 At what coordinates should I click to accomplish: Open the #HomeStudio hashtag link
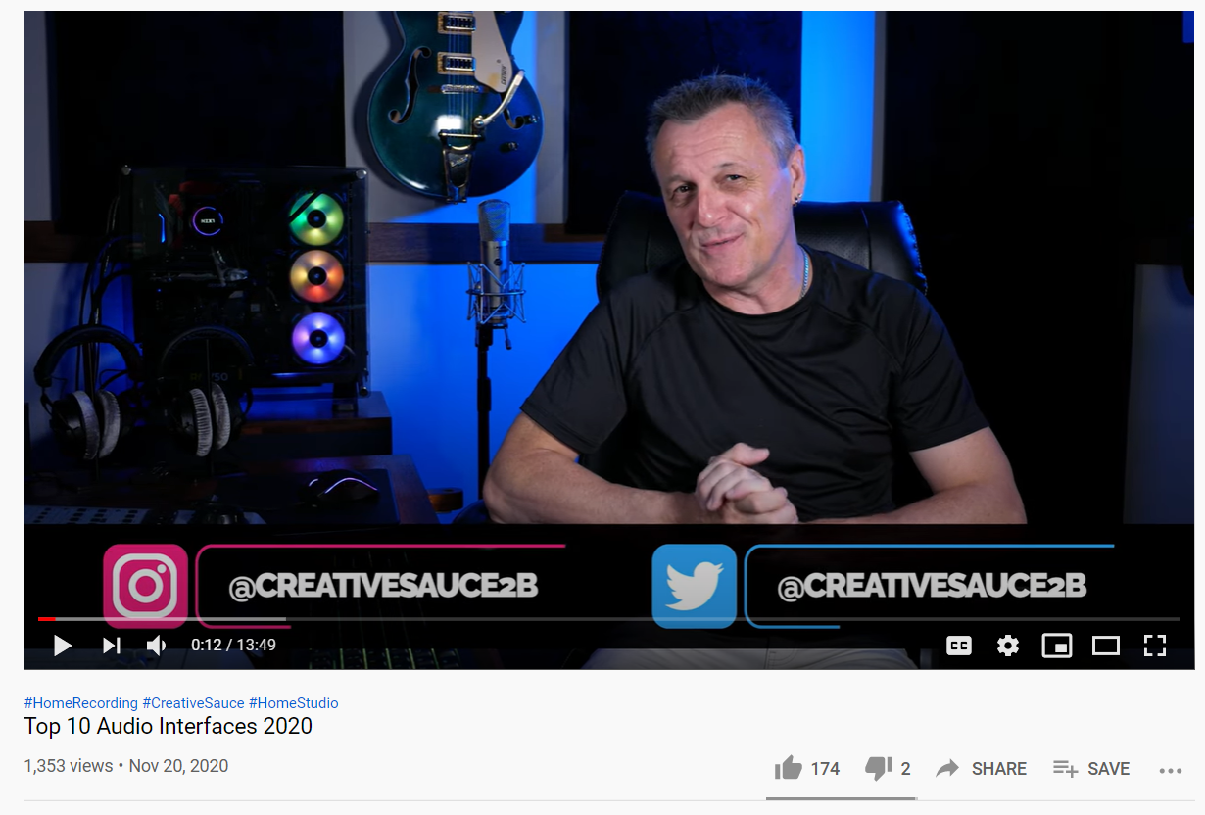point(294,703)
